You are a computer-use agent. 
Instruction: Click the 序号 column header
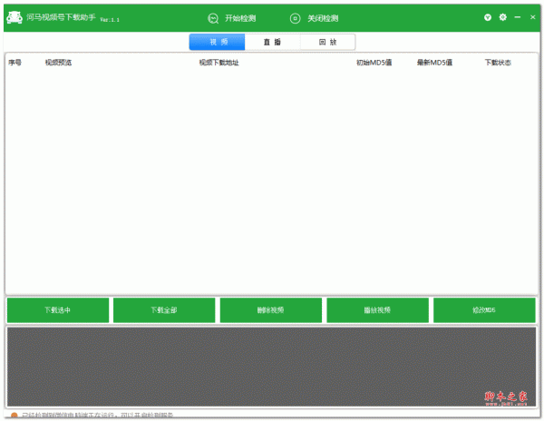pos(15,63)
